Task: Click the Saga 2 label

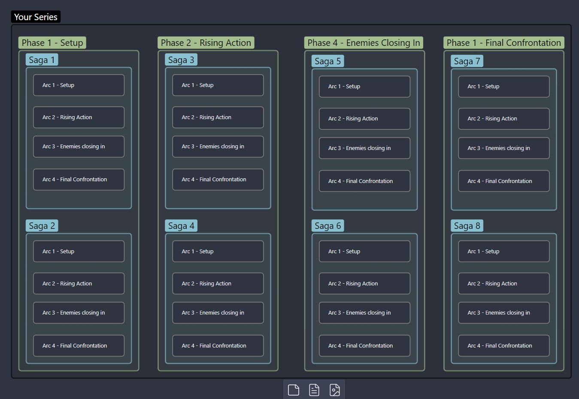Action: pyautogui.click(x=42, y=226)
